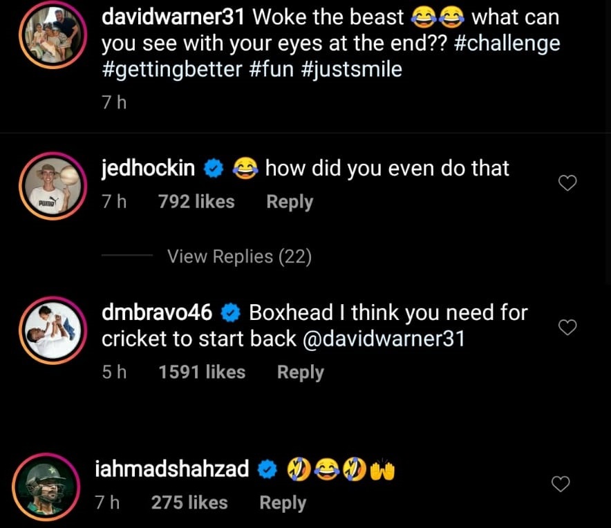
Task: Show the 275 likes list
Action: click(189, 502)
